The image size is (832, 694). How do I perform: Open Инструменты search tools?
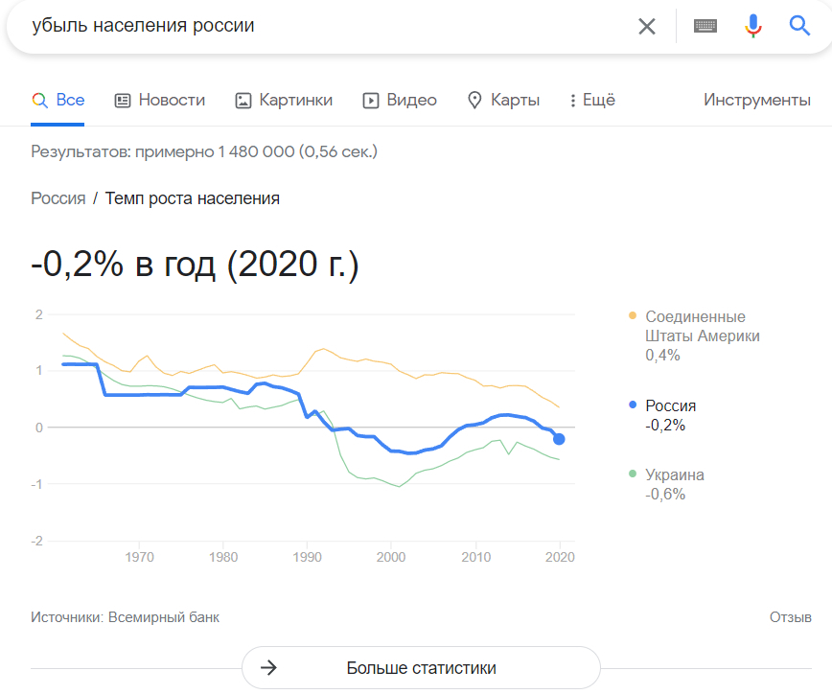coord(756,100)
